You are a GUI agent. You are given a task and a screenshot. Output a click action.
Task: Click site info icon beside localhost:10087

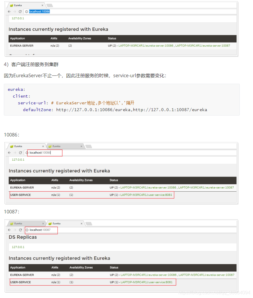[x=27, y=230]
